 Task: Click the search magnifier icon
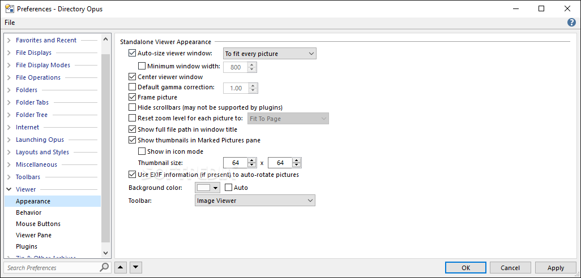[x=105, y=267]
